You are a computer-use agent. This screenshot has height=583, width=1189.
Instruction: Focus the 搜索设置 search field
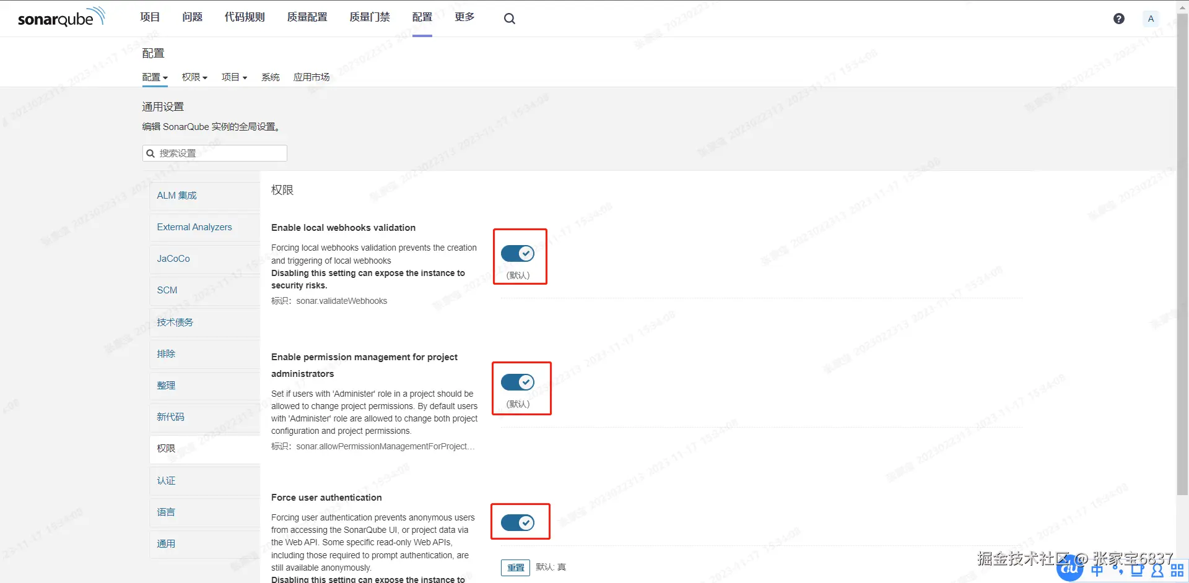click(x=215, y=153)
